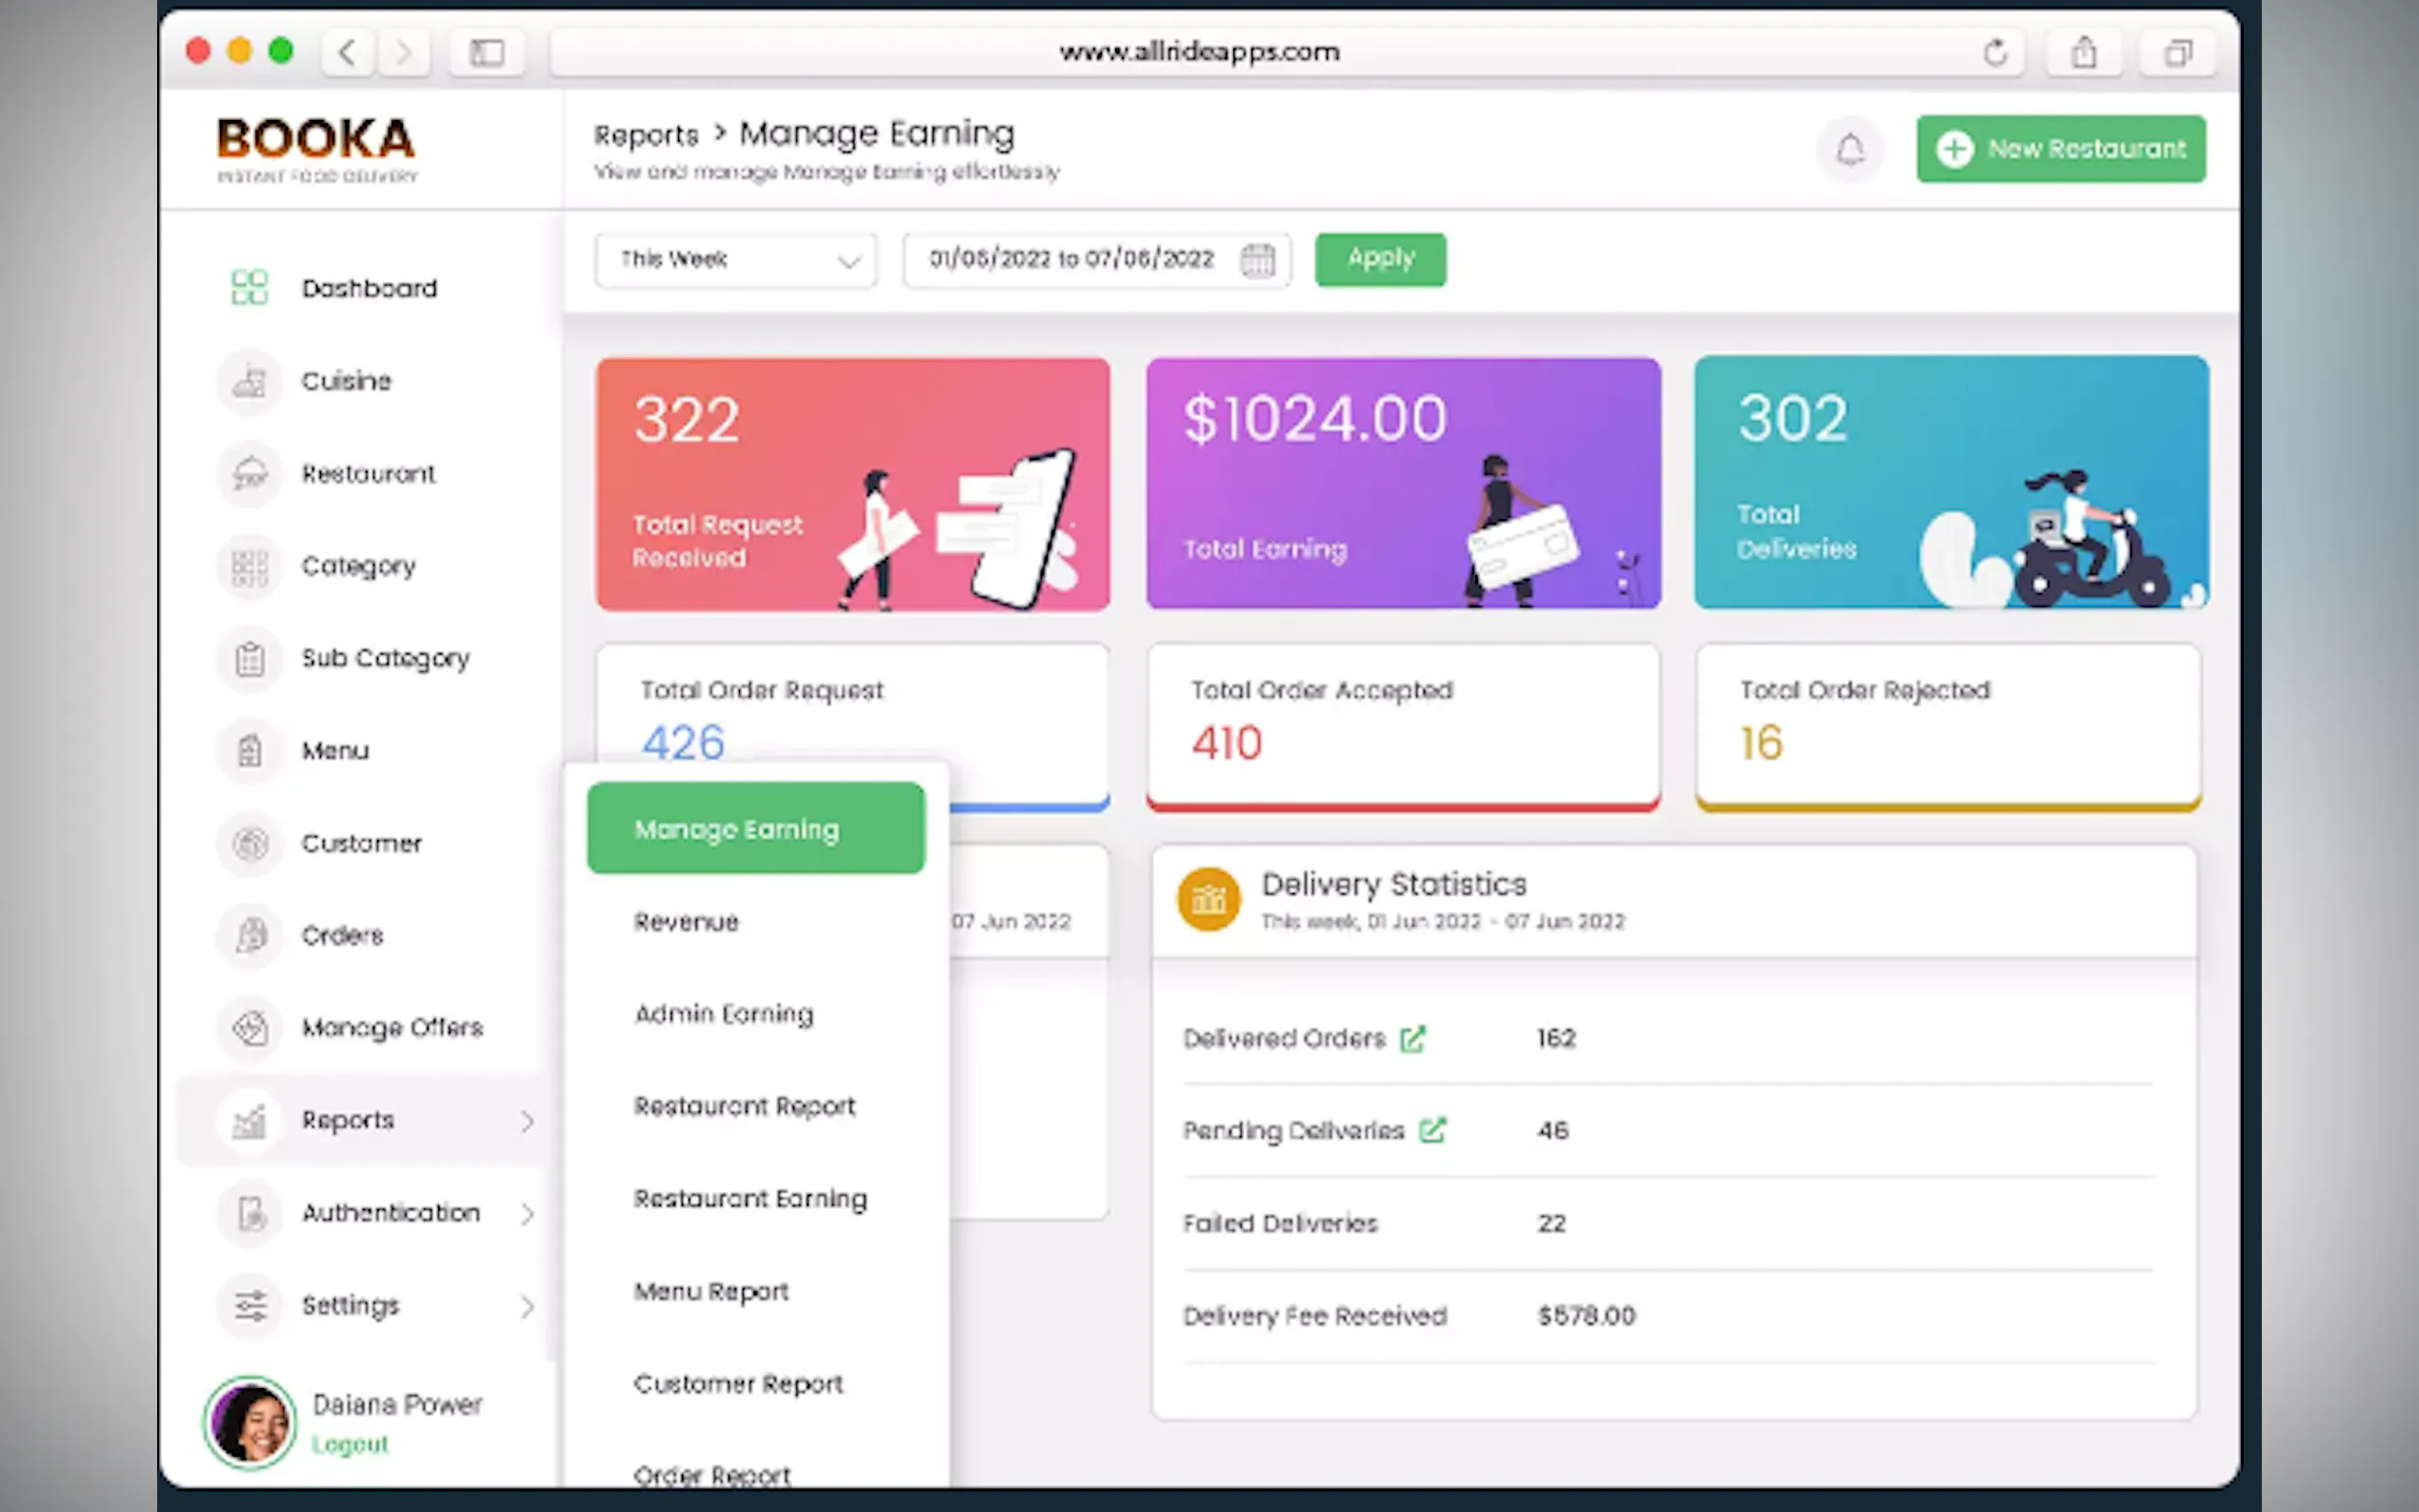
Task: Select Restaurant Report submenu item
Action: pos(745,1107)
